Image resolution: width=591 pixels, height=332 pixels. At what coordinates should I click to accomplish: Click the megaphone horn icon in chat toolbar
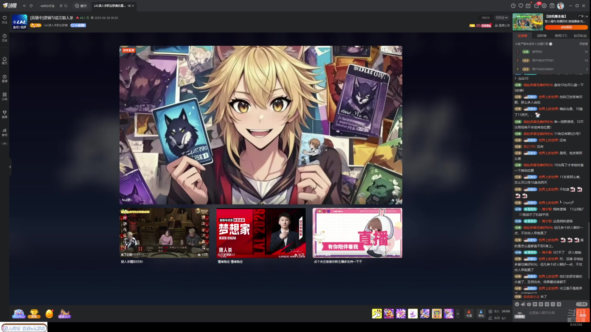click(x=523, y=304)
